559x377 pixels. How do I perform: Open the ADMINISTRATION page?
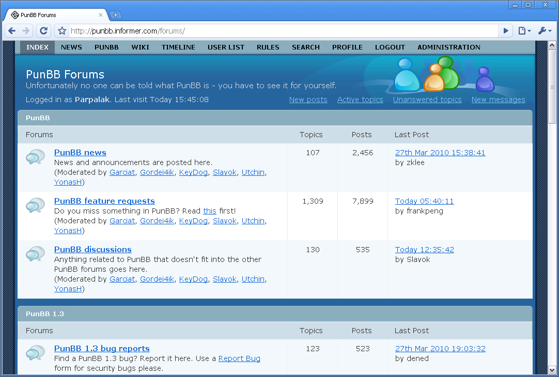(x=449, y=47)
